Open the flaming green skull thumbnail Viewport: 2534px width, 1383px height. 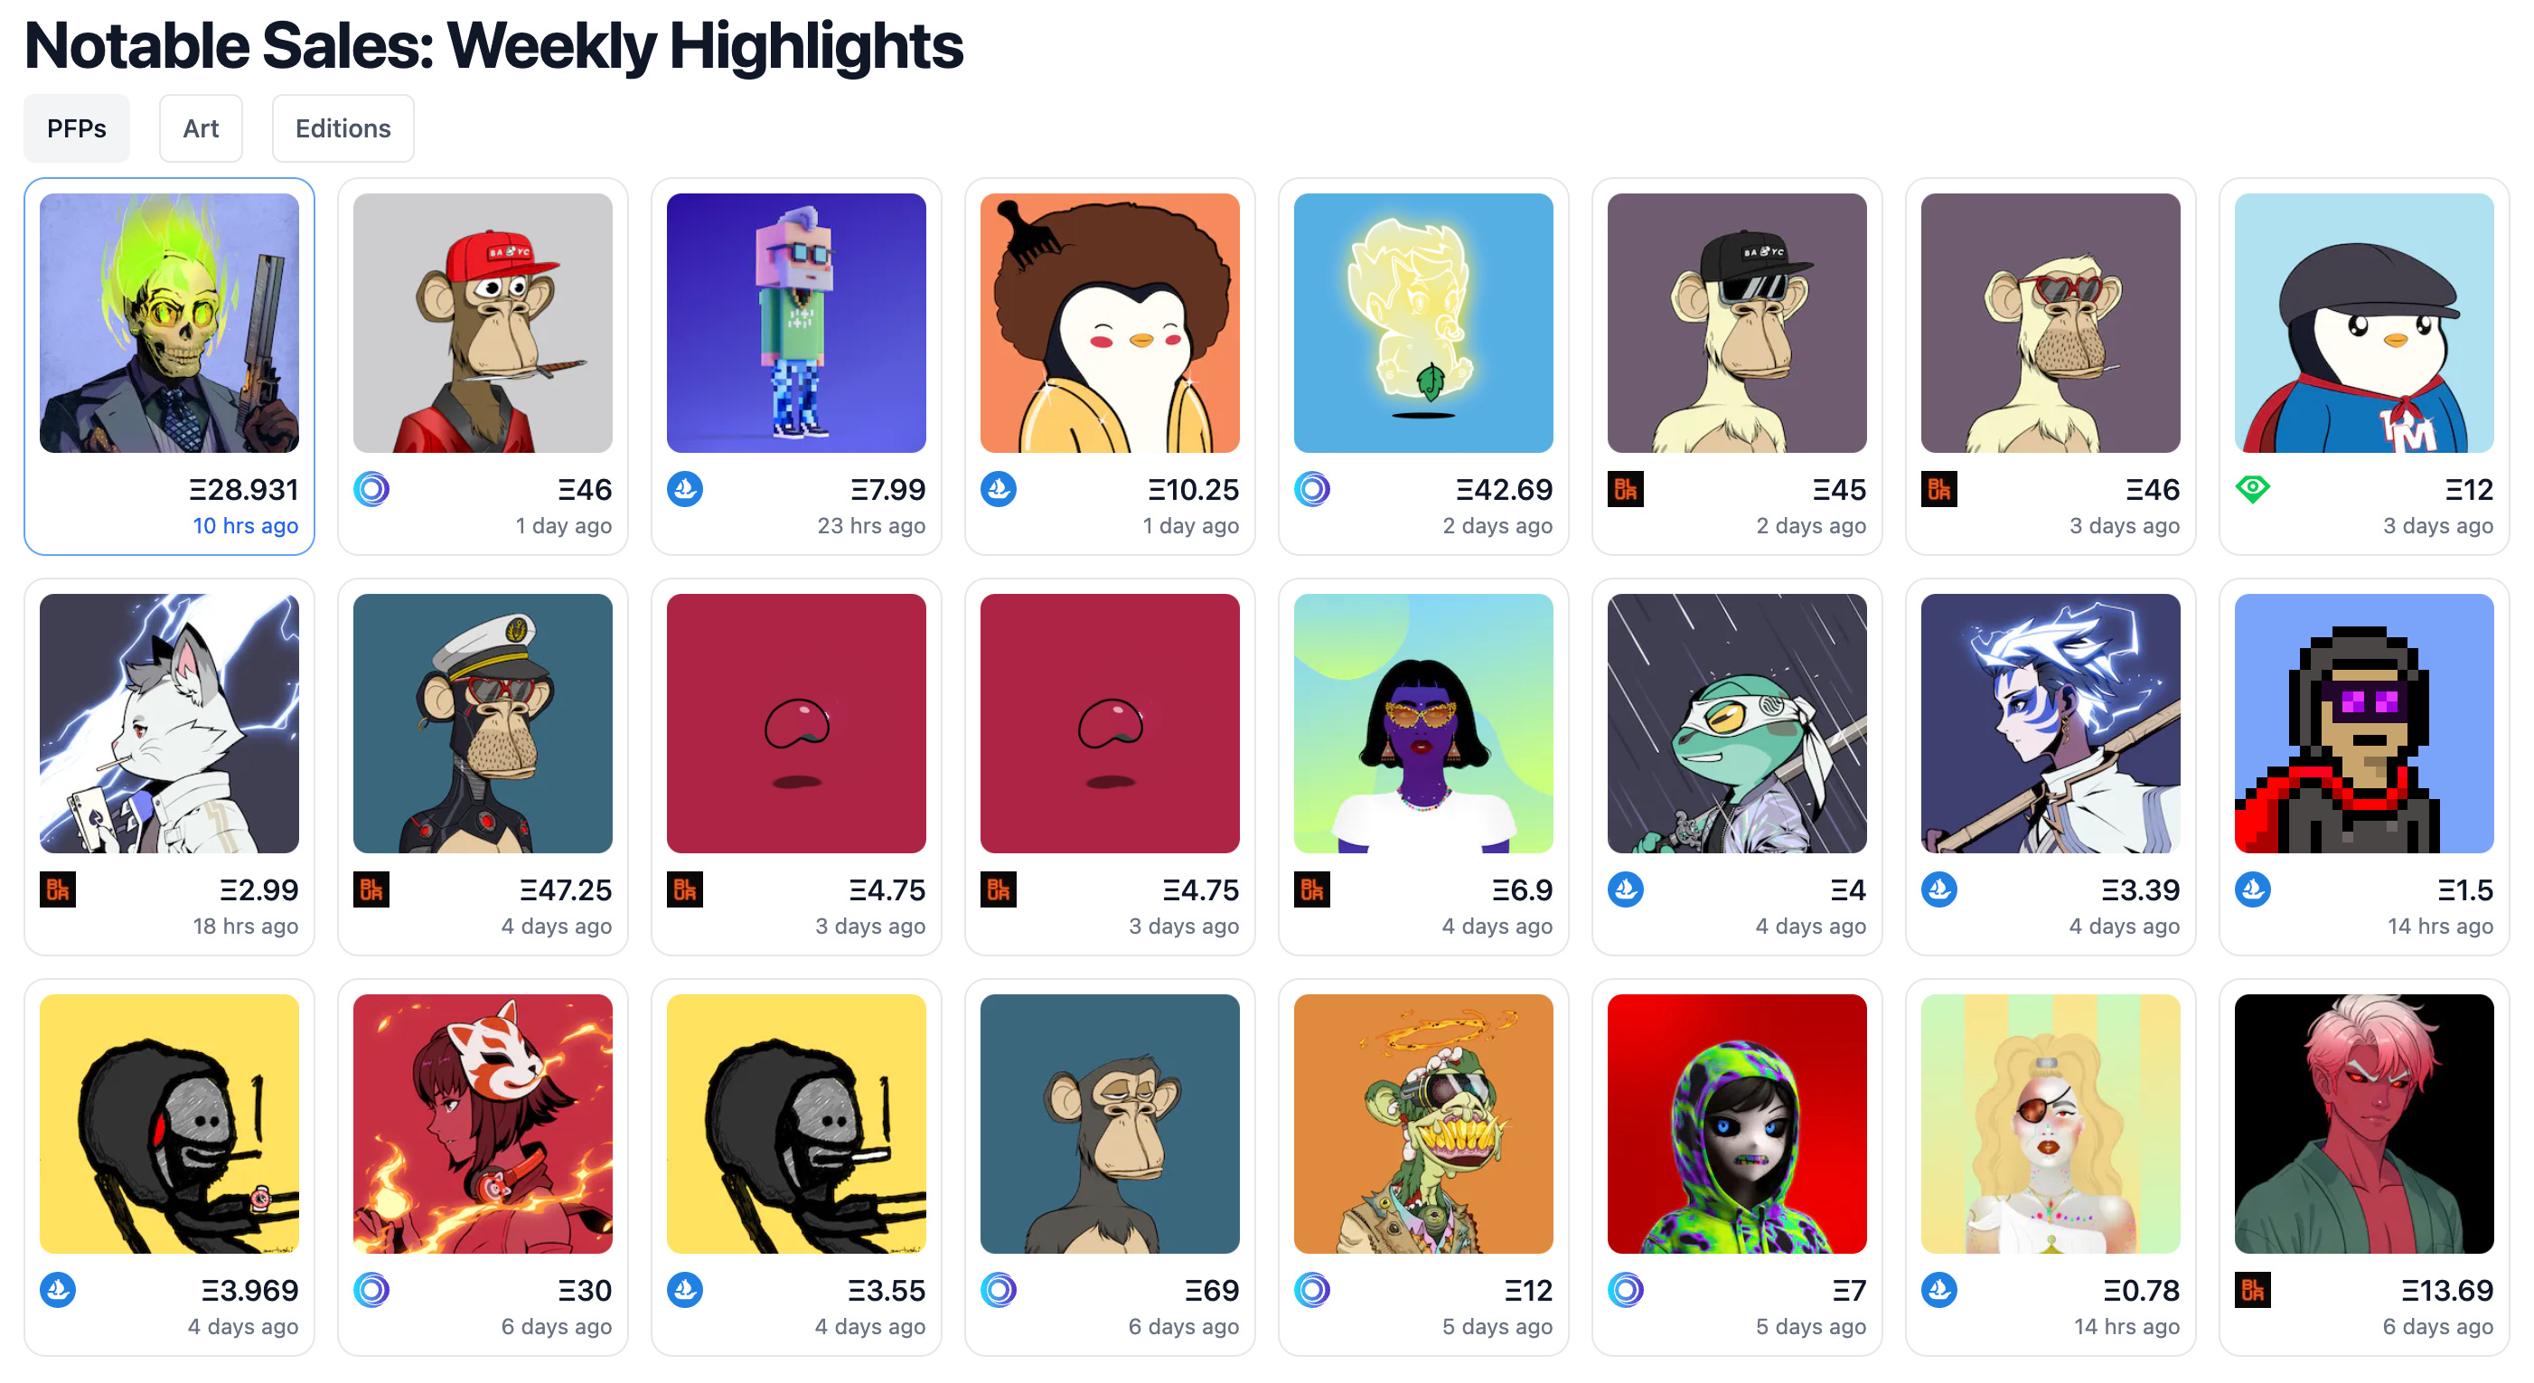point(169,323)
